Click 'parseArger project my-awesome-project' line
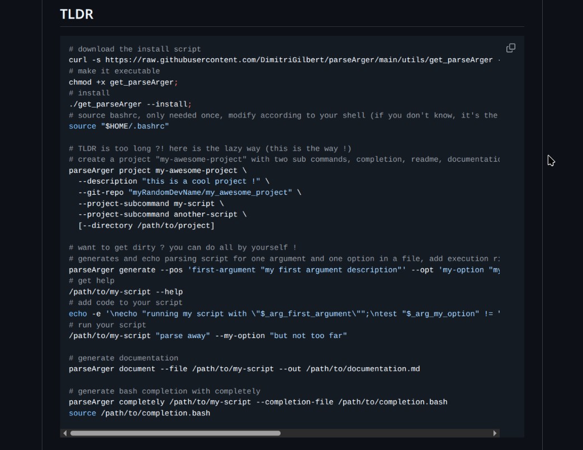The width and height of the screenshot is (583, 450). (158, 171)
